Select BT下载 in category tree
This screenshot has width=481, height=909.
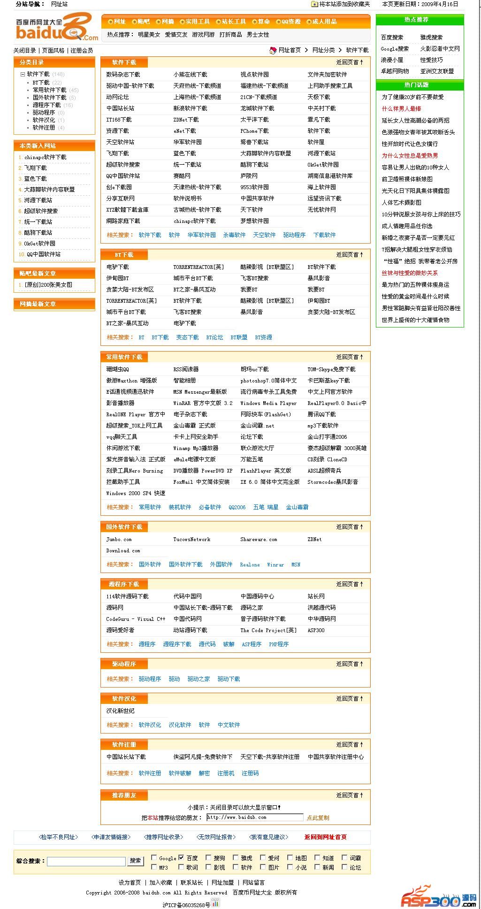pyautogui.click(x=41, y=82)
